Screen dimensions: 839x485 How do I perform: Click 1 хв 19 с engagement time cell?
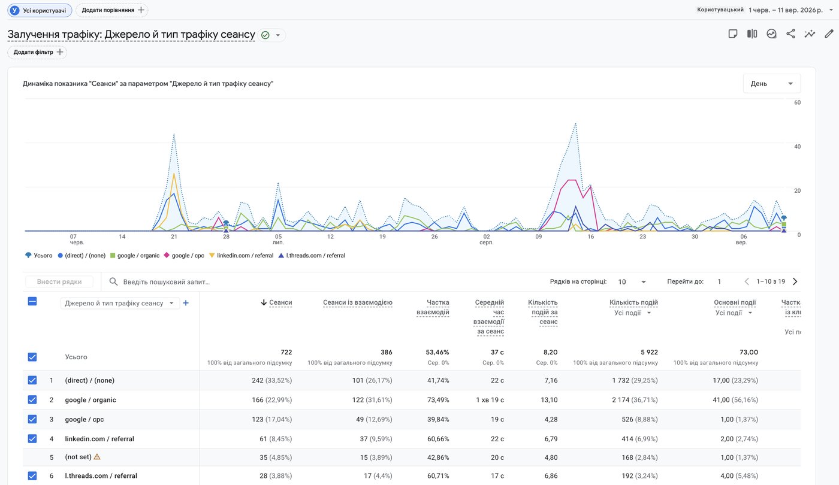click(x=490, y=400)
